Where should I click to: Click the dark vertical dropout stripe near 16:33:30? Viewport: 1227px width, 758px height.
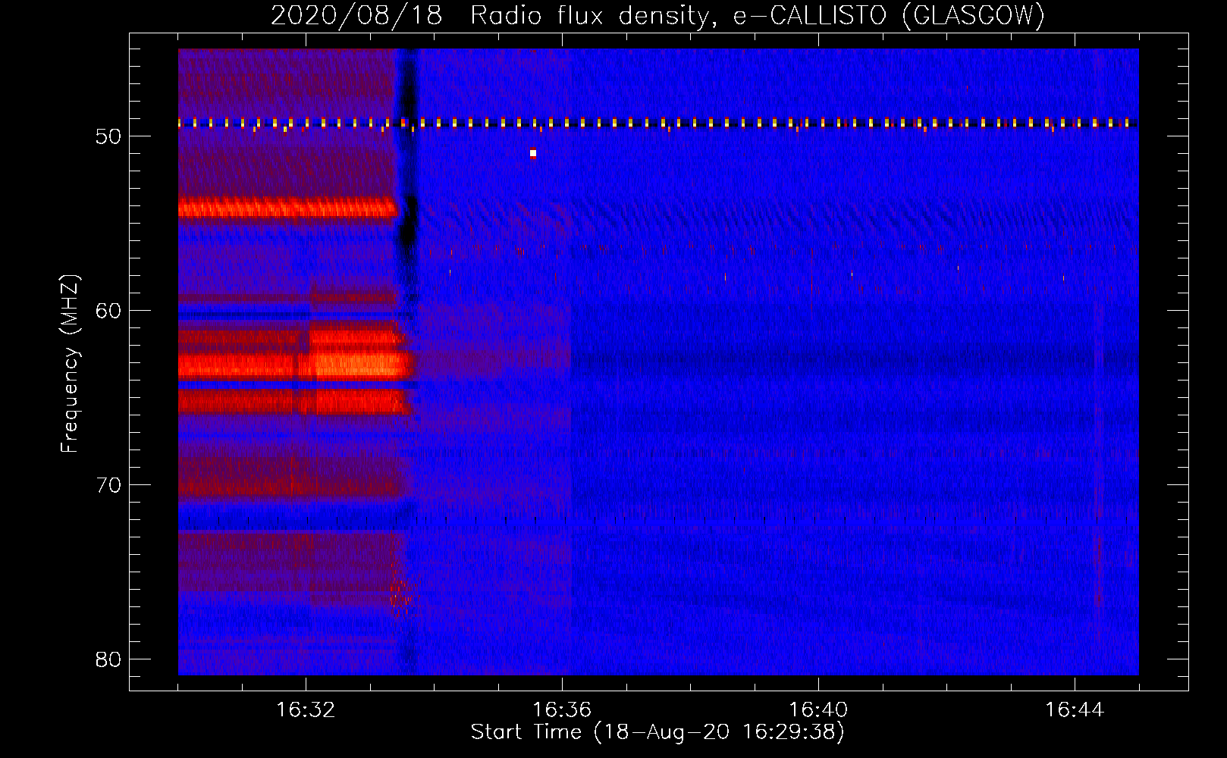coord(408,362)
